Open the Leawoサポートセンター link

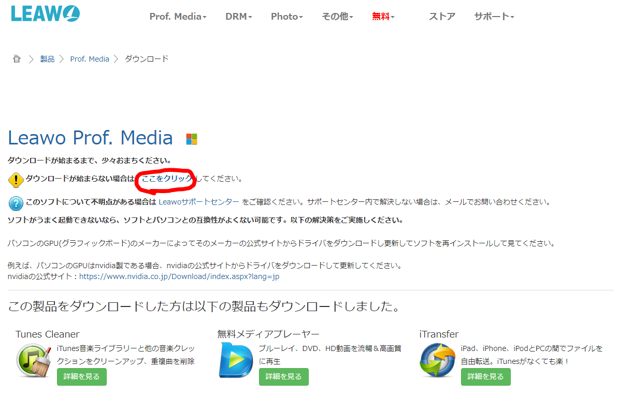[199, 202]
